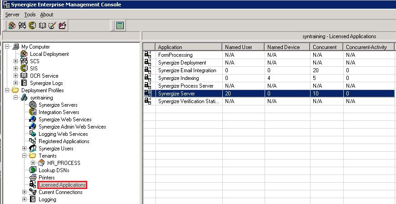Select the Current Connections label
396x204 pixels.
coord(60,192)
